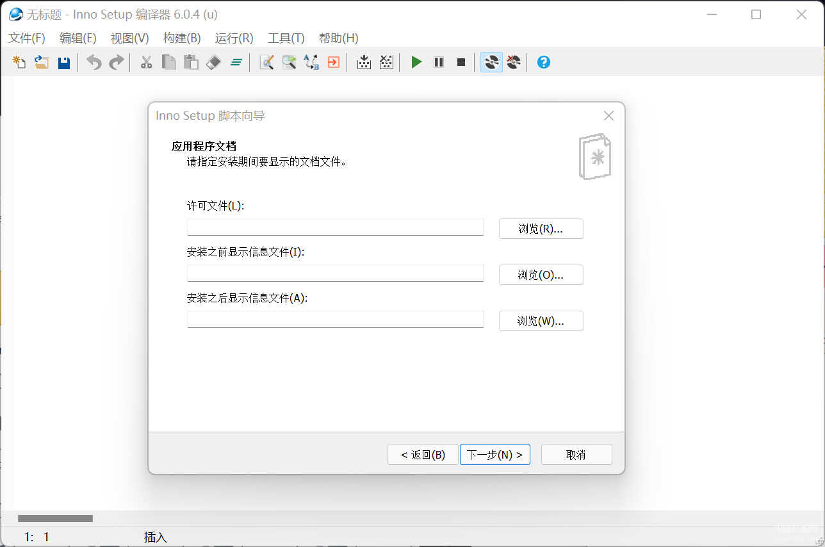Click the Select All lines icon
This screenshot has width=825, height=547.
(236, 62)
